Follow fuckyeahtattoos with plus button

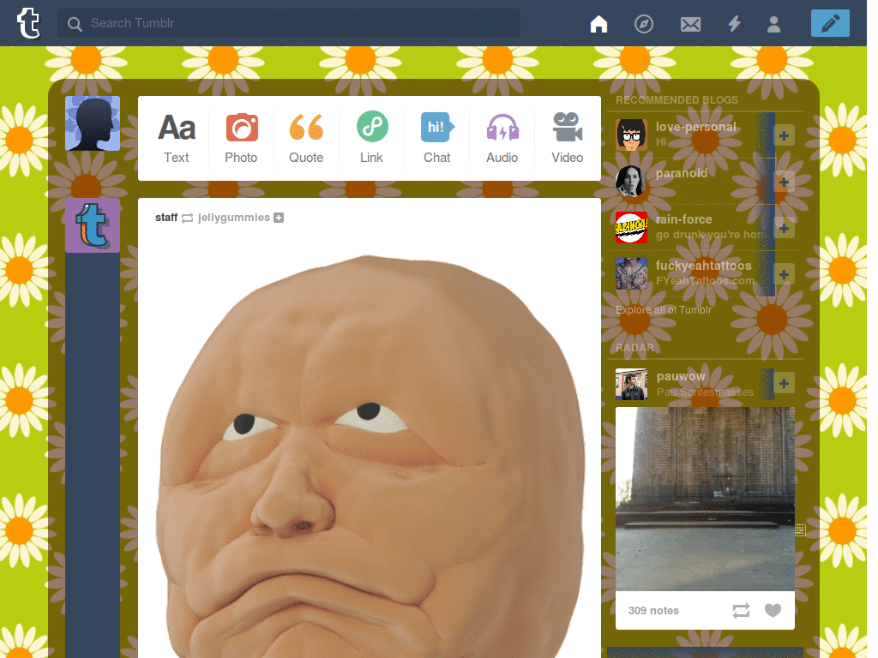point(784,275)
